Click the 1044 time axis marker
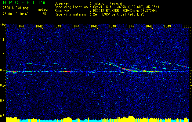192x122 pixels. point(76,26)
